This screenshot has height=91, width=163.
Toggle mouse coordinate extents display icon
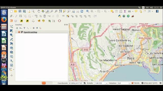[x=85, y=83]
